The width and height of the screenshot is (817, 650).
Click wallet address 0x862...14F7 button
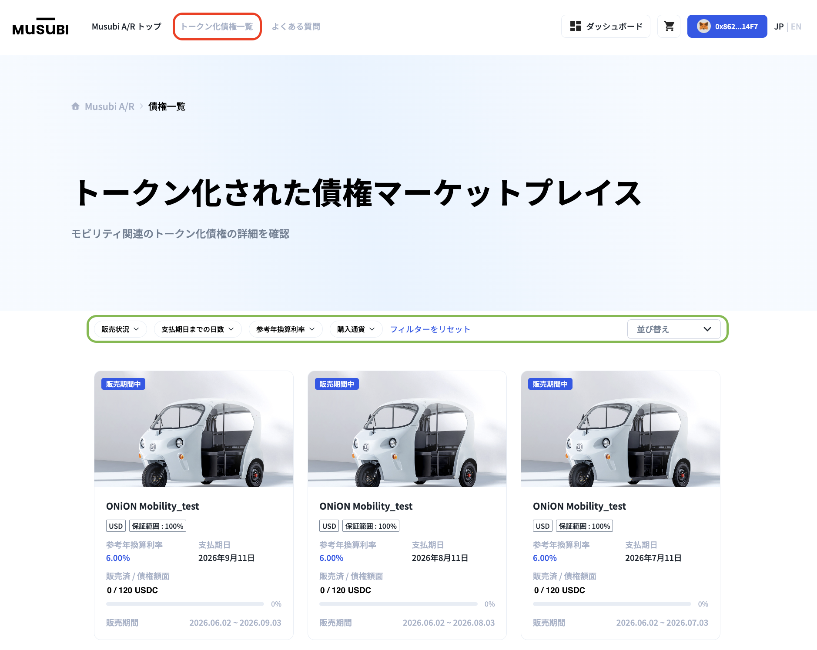click(727, 27)
